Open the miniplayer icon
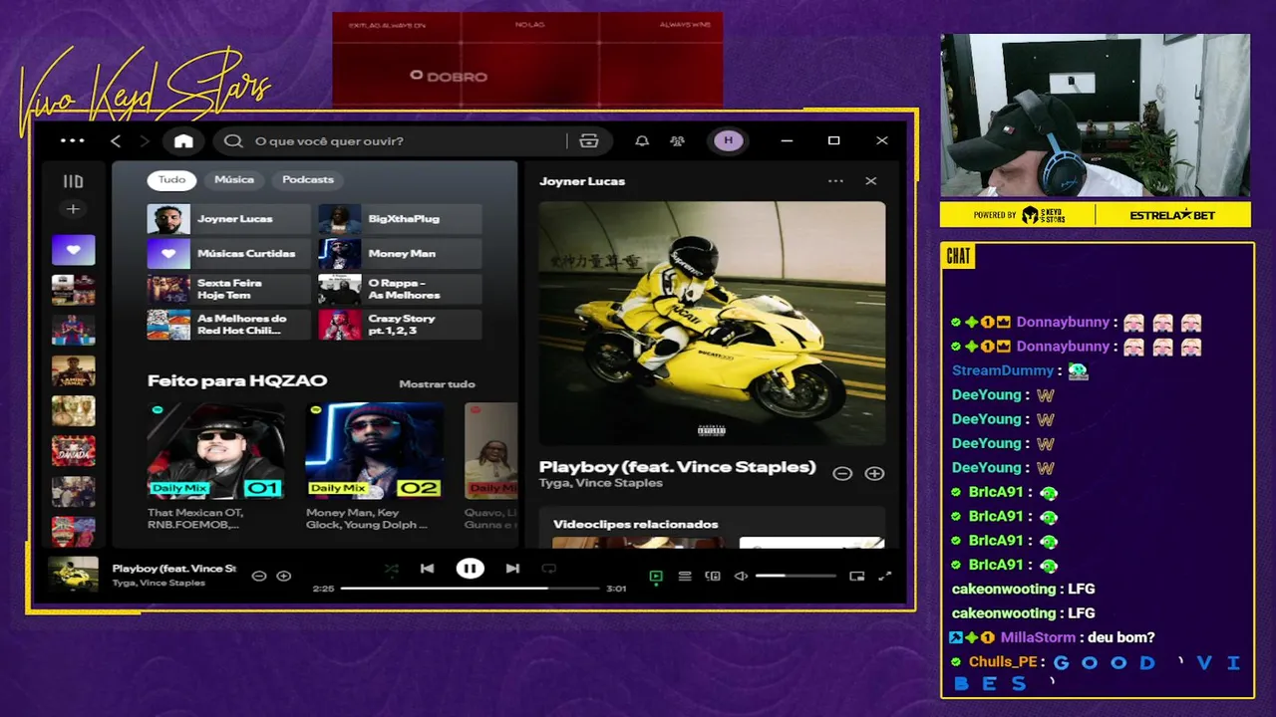Image resolution: width=1276 pixels, height=717 pixels. [856, 576]
